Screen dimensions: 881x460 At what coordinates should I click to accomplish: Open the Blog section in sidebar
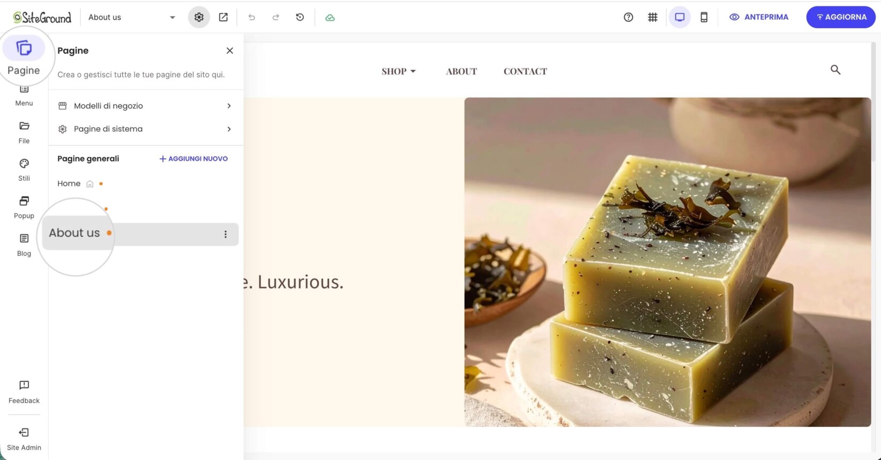point(24,244)
